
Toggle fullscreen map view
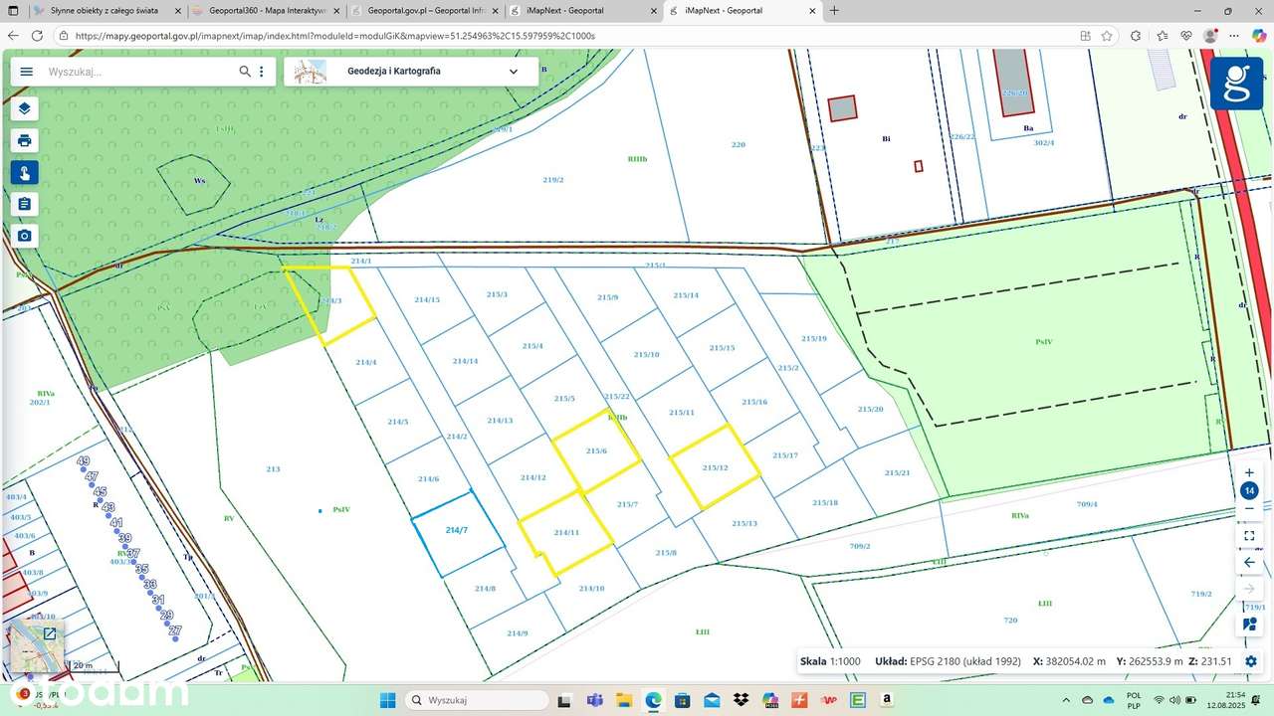(1249, 535)
